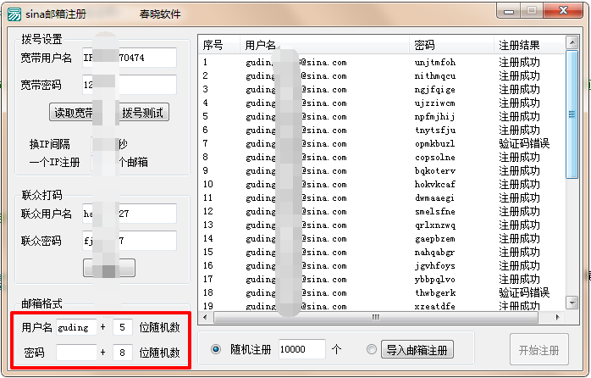Click the horizontal scrollbar left arrow
The image size is (591, 378).
tap(205, 317)
